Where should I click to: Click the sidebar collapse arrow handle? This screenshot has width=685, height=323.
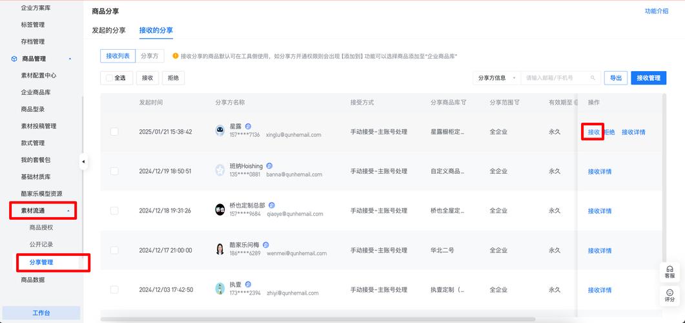tap(83, 161)
